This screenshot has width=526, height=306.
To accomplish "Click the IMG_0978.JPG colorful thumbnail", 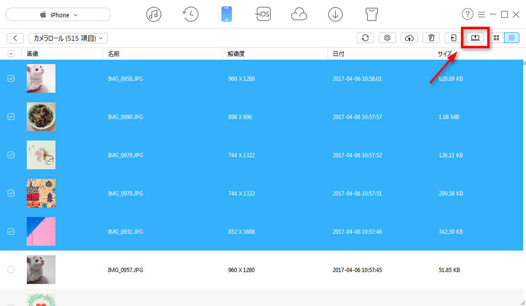I will click(x=41, y=193).
